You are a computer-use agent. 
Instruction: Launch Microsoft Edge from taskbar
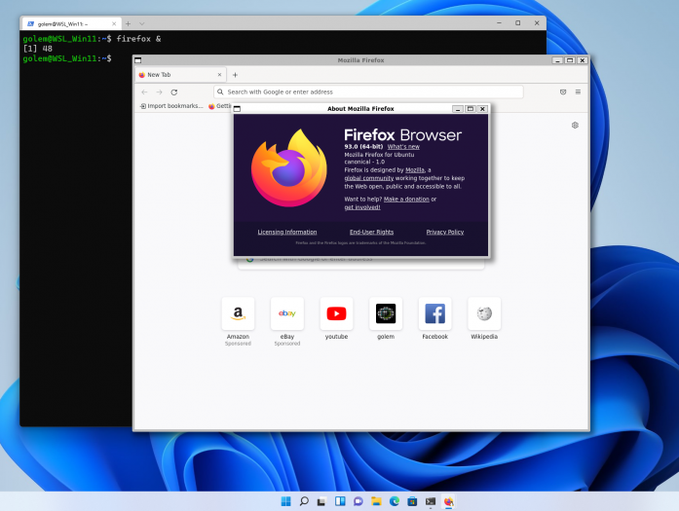pos(395,501)
